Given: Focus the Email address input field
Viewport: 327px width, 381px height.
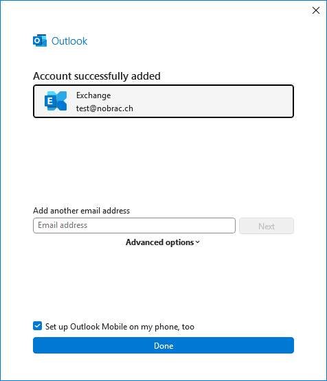Looking at the screenshot, I should tap(134, 225).
